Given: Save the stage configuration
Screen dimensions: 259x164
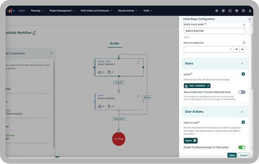Looking at the screenshot, I should click(x=232, y=155).
